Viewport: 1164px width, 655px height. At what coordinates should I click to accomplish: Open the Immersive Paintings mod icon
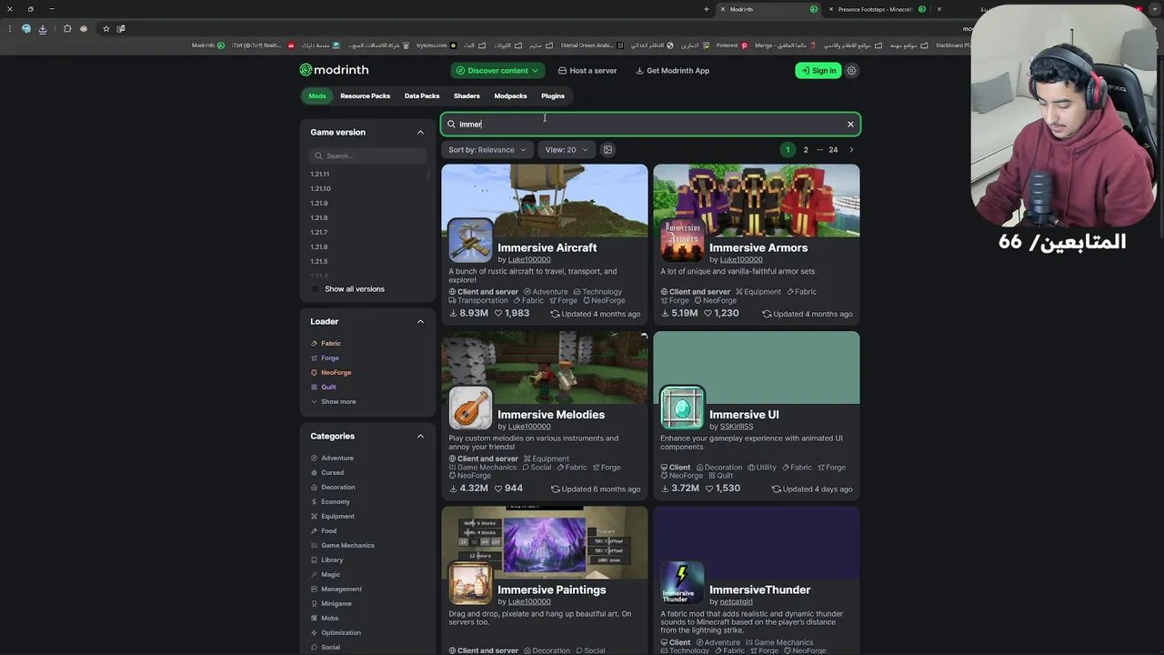pos(470,582)
